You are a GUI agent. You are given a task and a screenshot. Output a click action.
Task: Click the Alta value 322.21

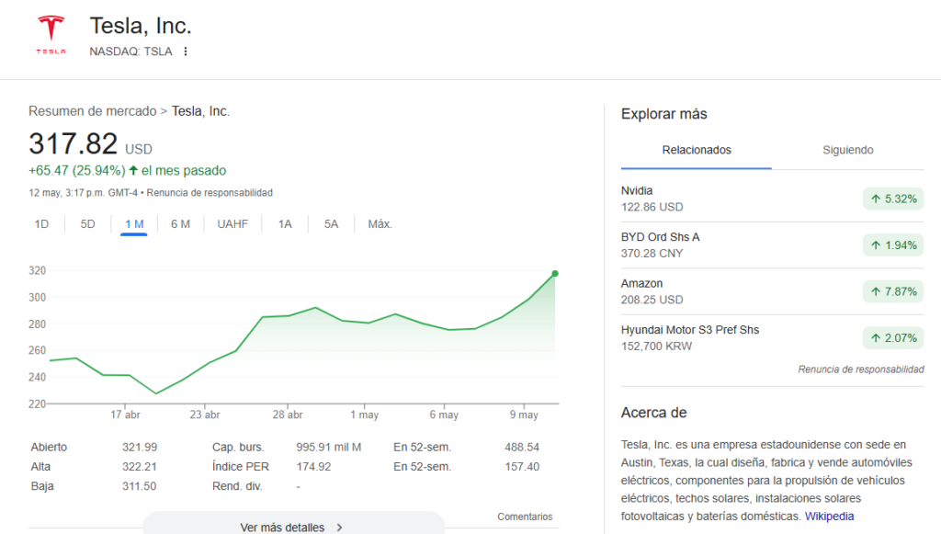pos(140,467)
